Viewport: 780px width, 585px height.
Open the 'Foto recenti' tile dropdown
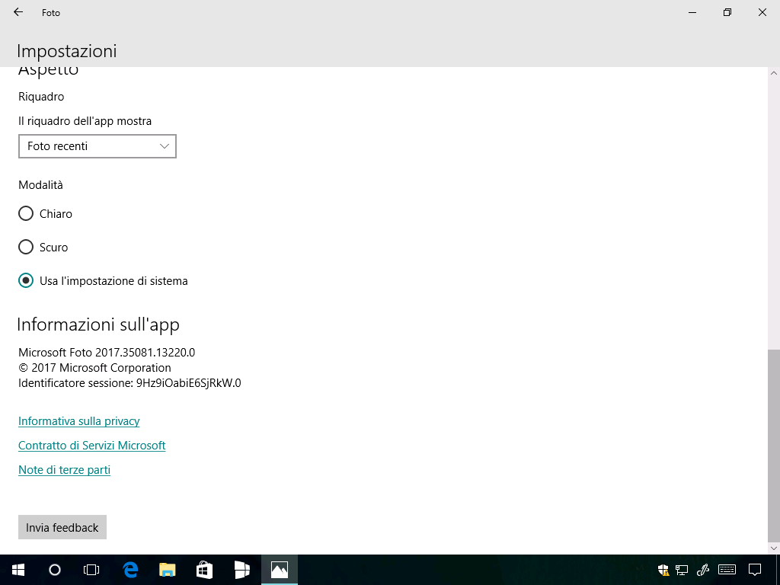97,146
